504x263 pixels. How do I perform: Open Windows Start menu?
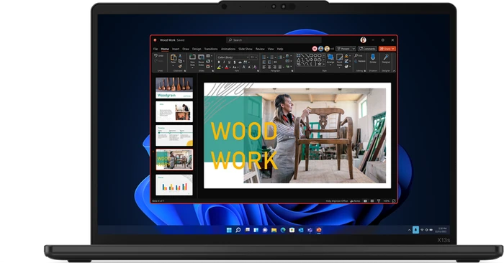coord(229,230)
